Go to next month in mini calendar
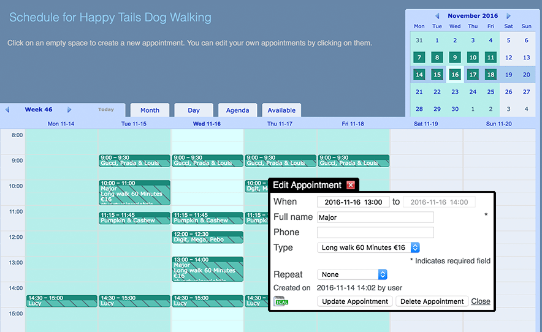 (508, 16)
